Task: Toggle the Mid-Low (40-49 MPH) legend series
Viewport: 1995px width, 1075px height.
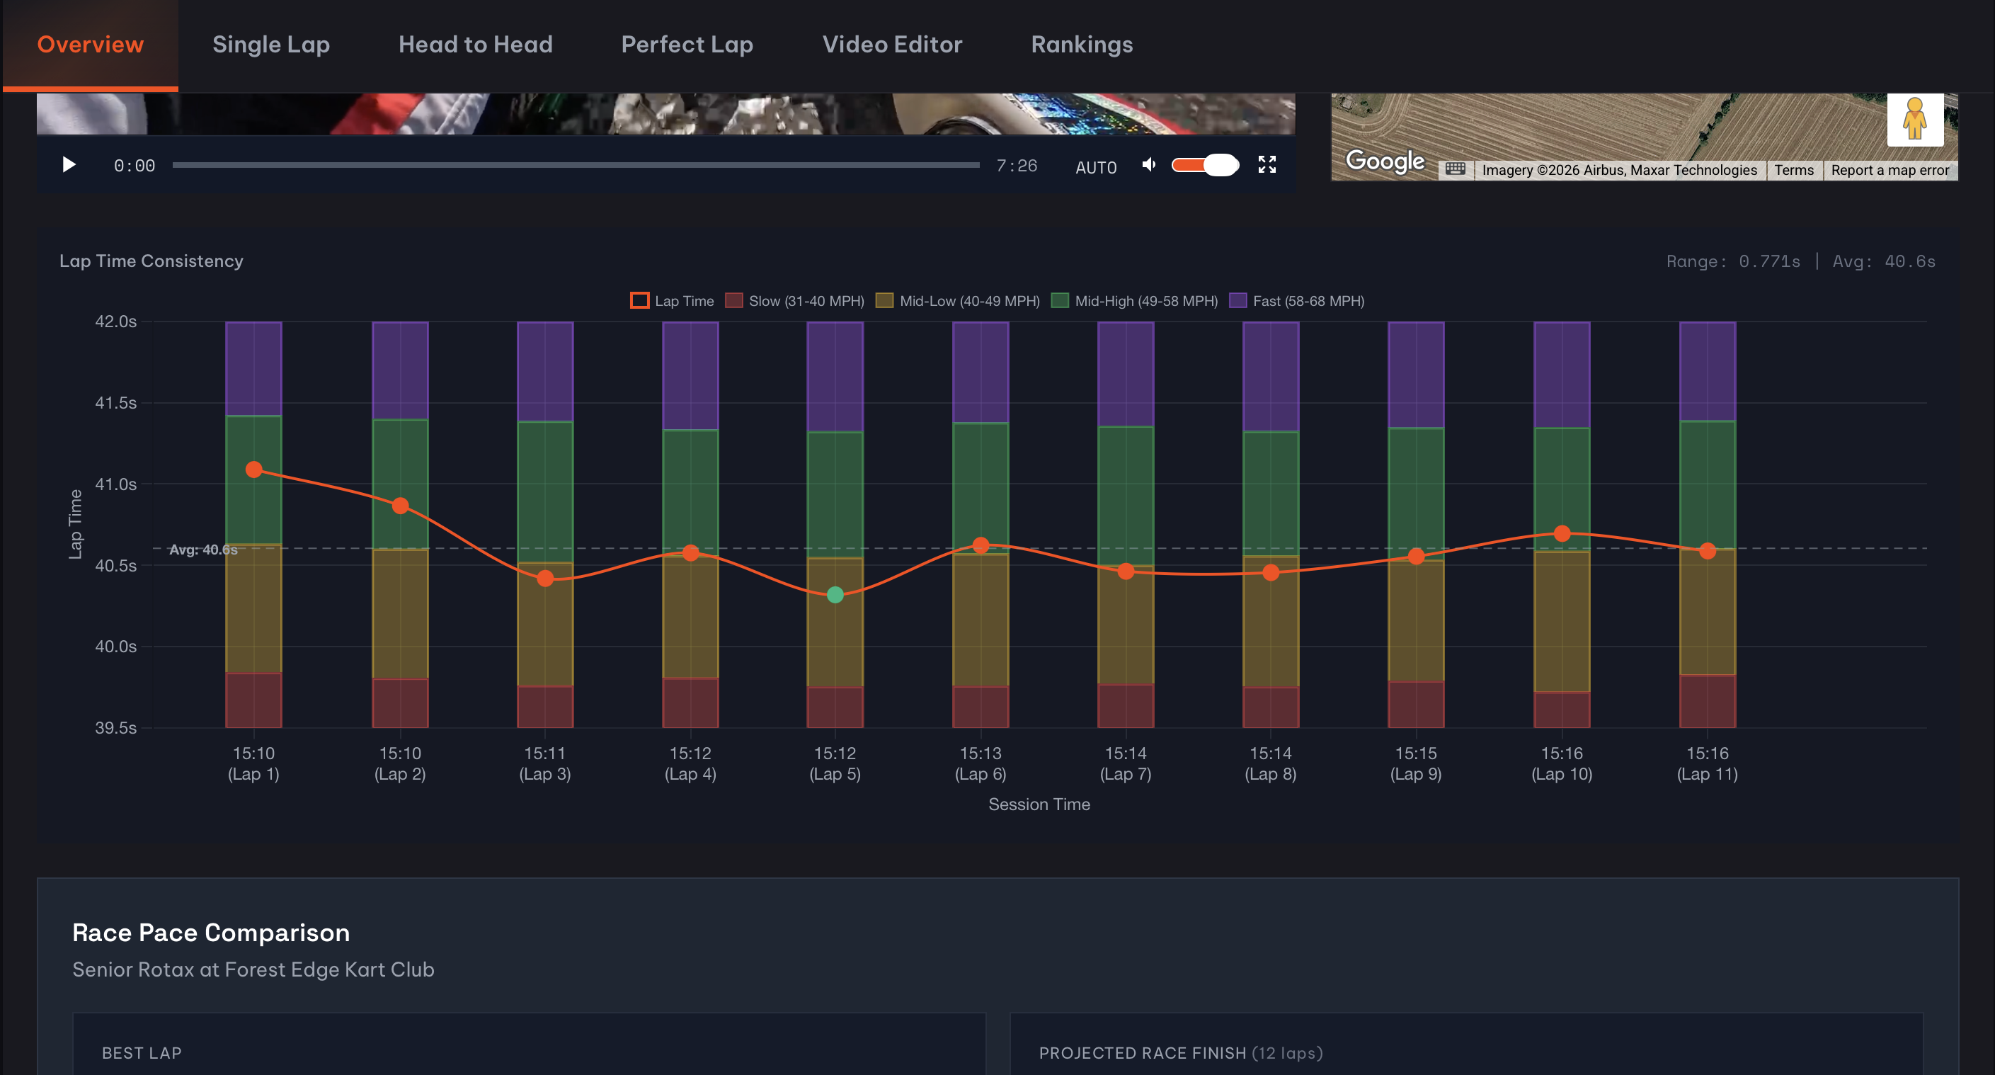Action: 958,300
